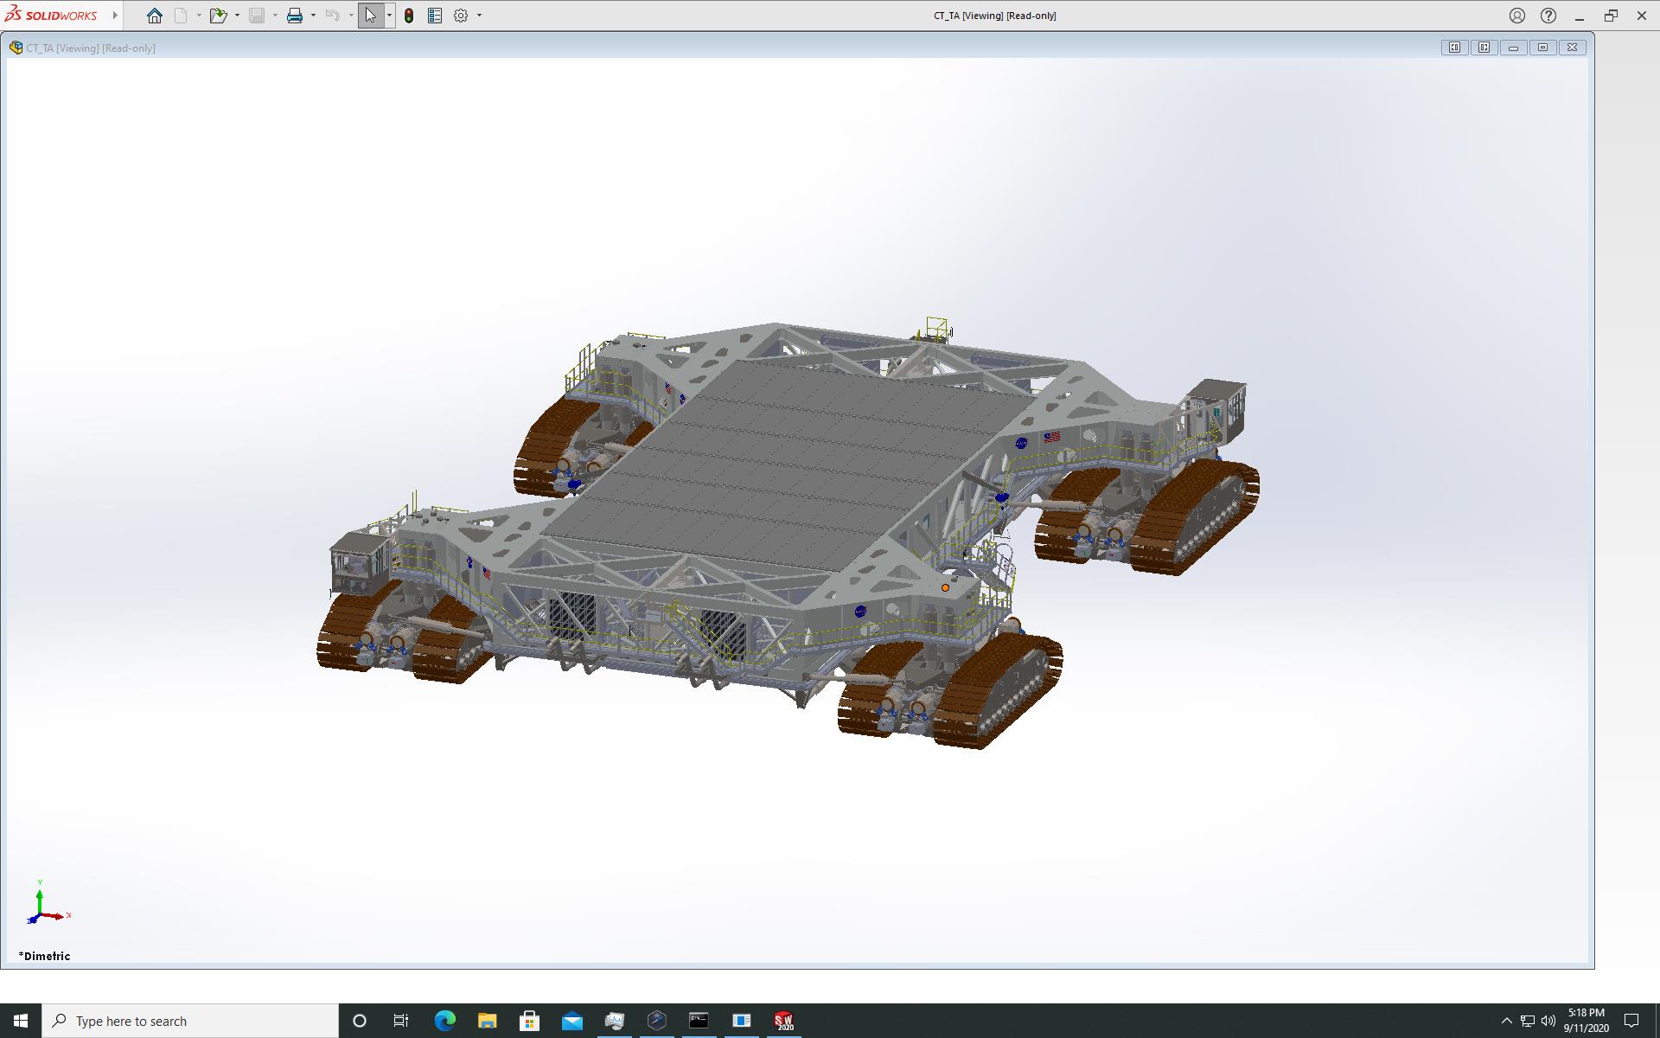Click the Rebuild traffic light icon
Image resolution: width=1660 pixels, height=1038 pixels.
[409, 16]
